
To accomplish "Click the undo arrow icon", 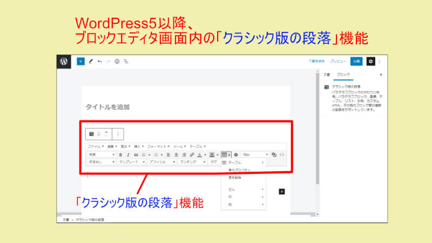I will point(100,62).
